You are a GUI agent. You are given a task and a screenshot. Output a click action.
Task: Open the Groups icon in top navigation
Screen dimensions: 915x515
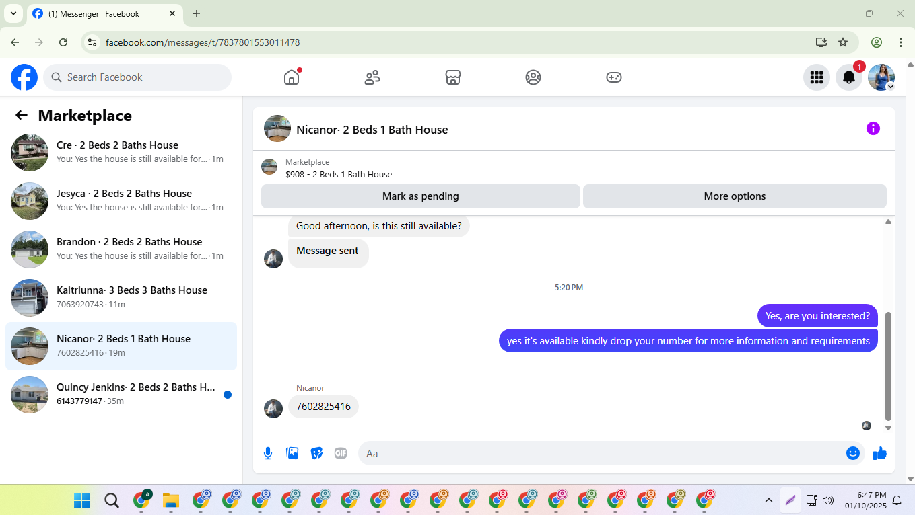[533, 77]
